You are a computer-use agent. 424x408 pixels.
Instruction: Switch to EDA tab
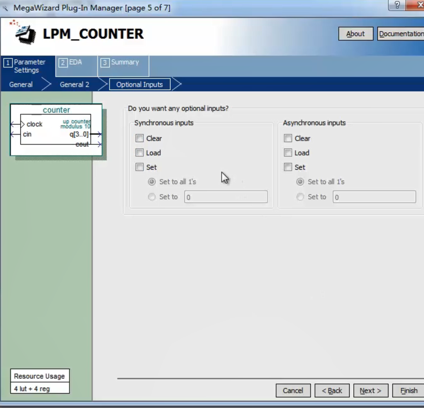77,66
